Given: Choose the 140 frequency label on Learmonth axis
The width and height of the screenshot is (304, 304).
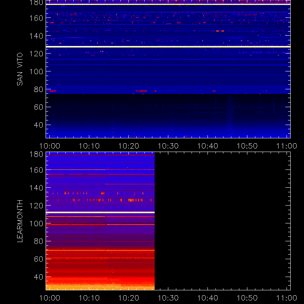Looking at the screenshot, I should point(36,188).
